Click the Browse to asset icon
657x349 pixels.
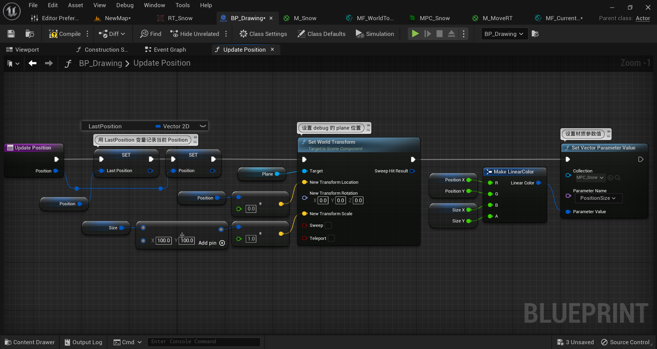[x=30, y=34]
